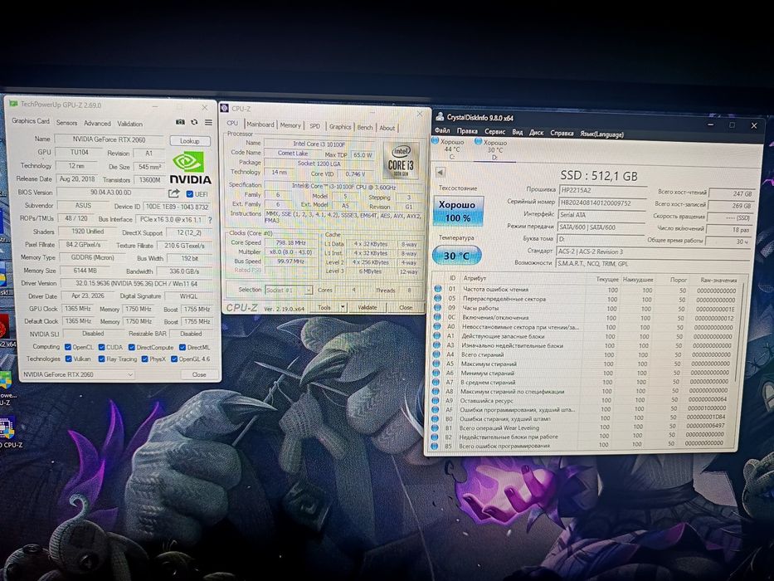Click the GPU name field NVIDIA GeForce RTX 2060

click(110, 139)
